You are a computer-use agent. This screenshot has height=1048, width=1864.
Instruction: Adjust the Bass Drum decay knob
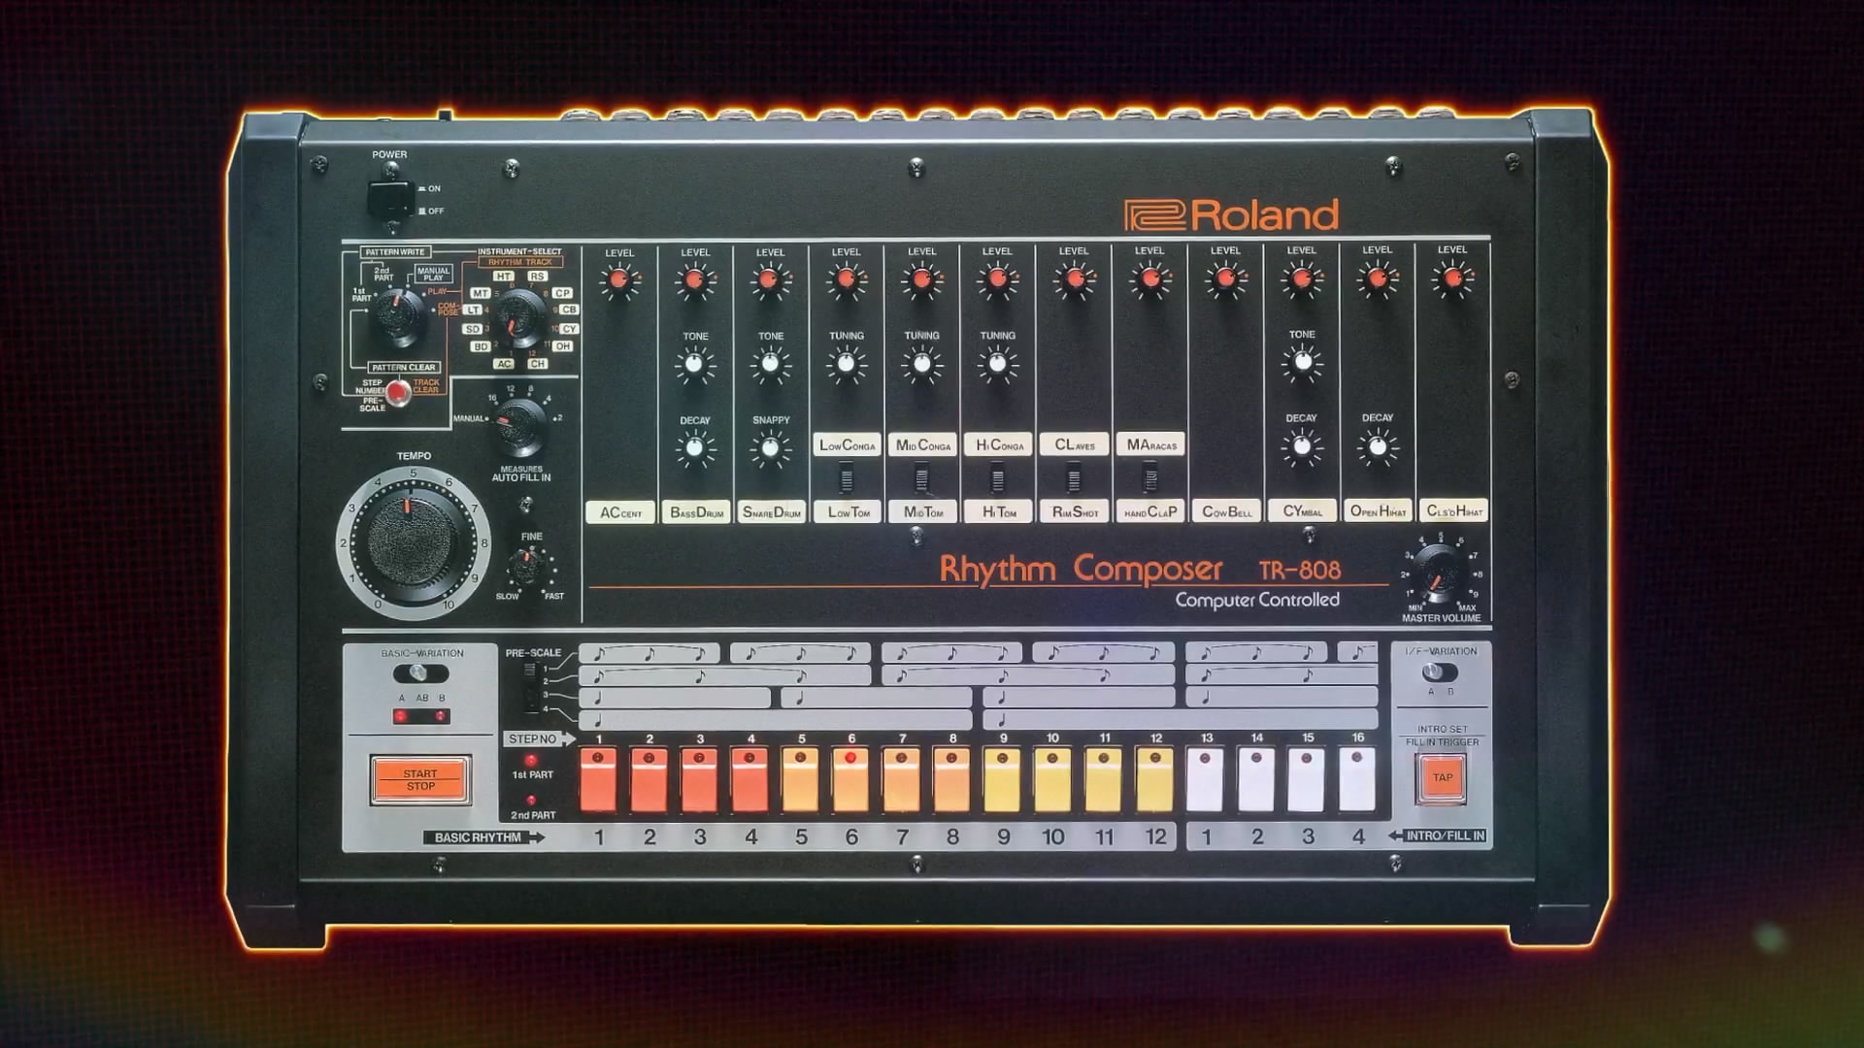(x=694, y=448)
